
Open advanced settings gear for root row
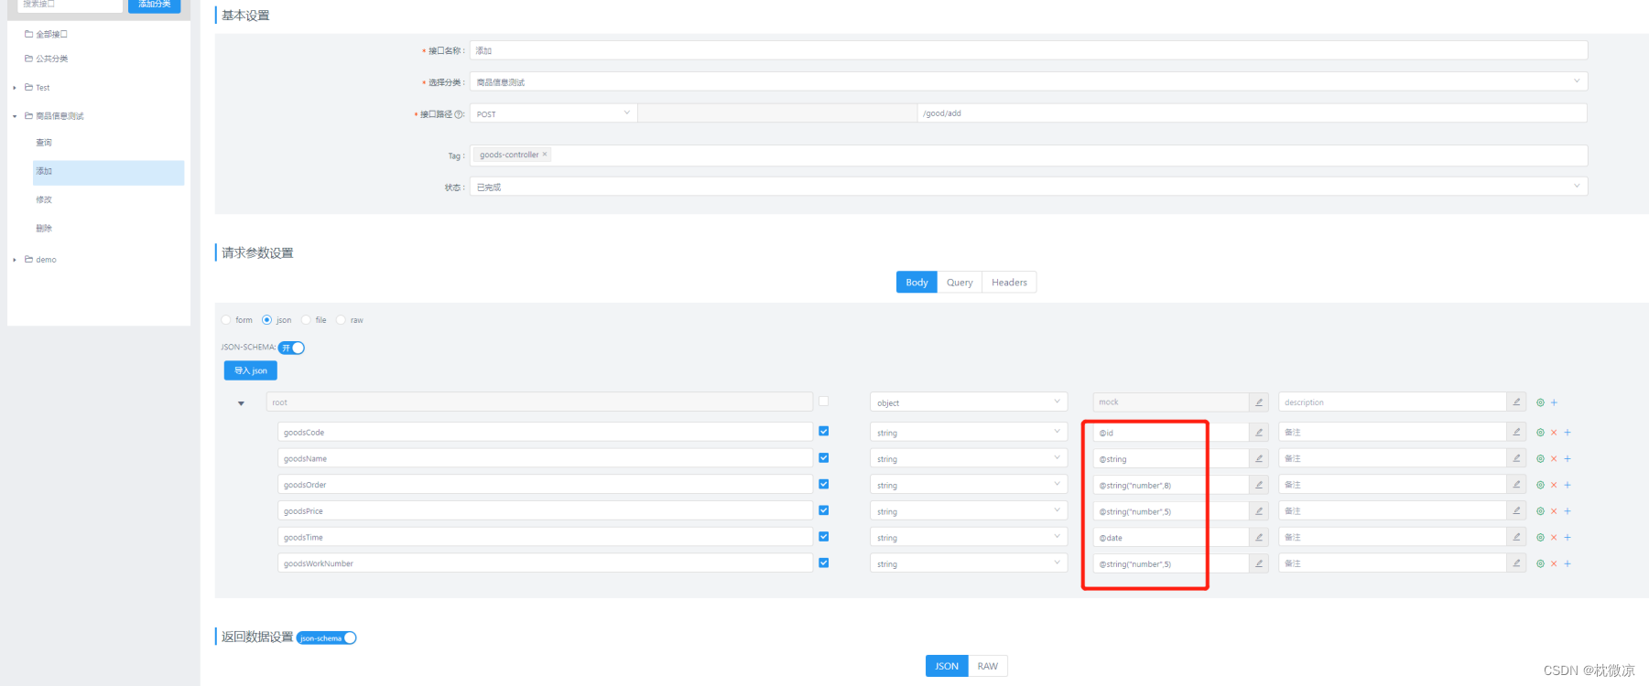coord(1540,402)
